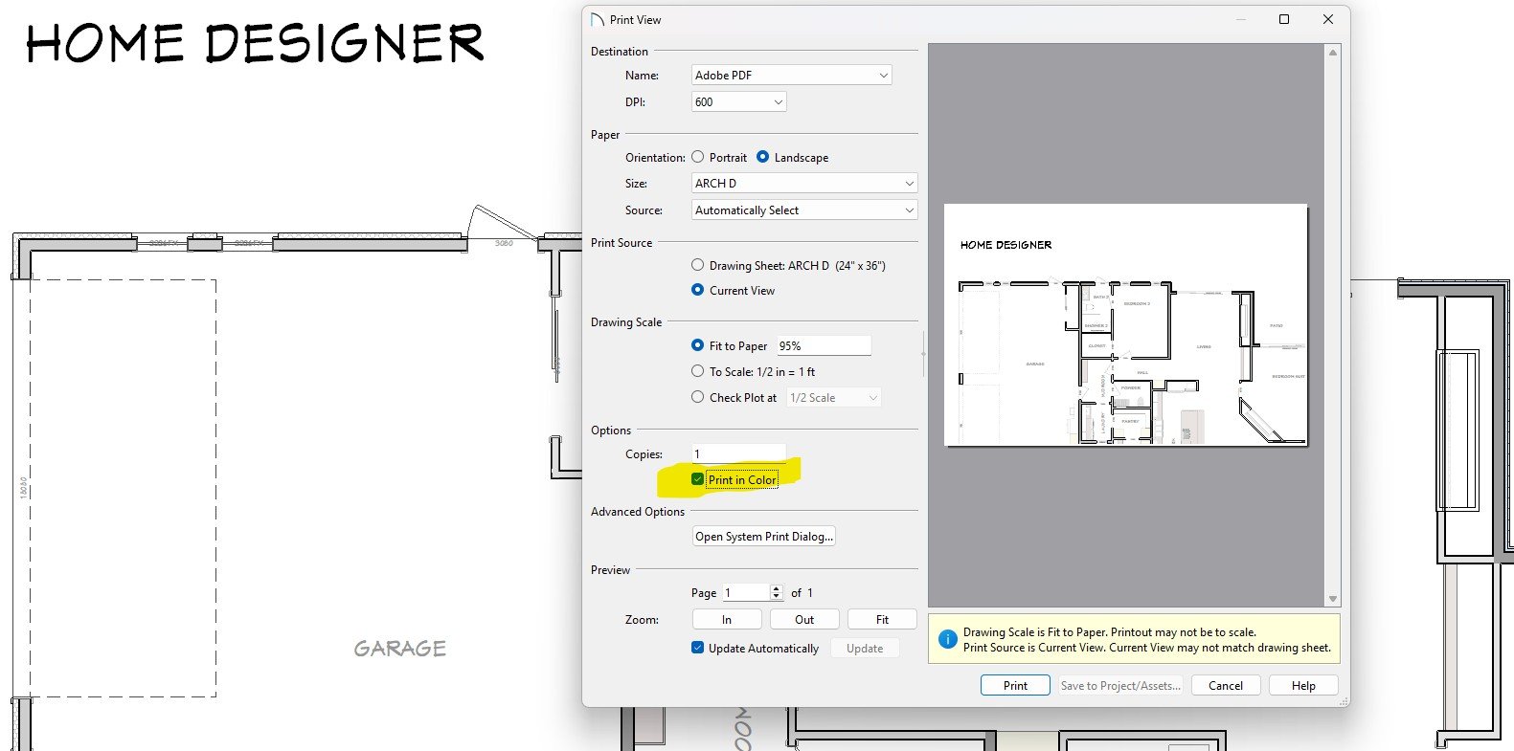Click the info icon in warning banner
The height and width of the screenshot is (751, 1514).
[947, 640]
